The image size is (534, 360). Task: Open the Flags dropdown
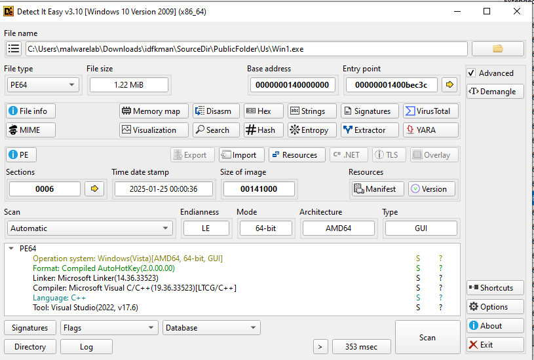[109, 328]
